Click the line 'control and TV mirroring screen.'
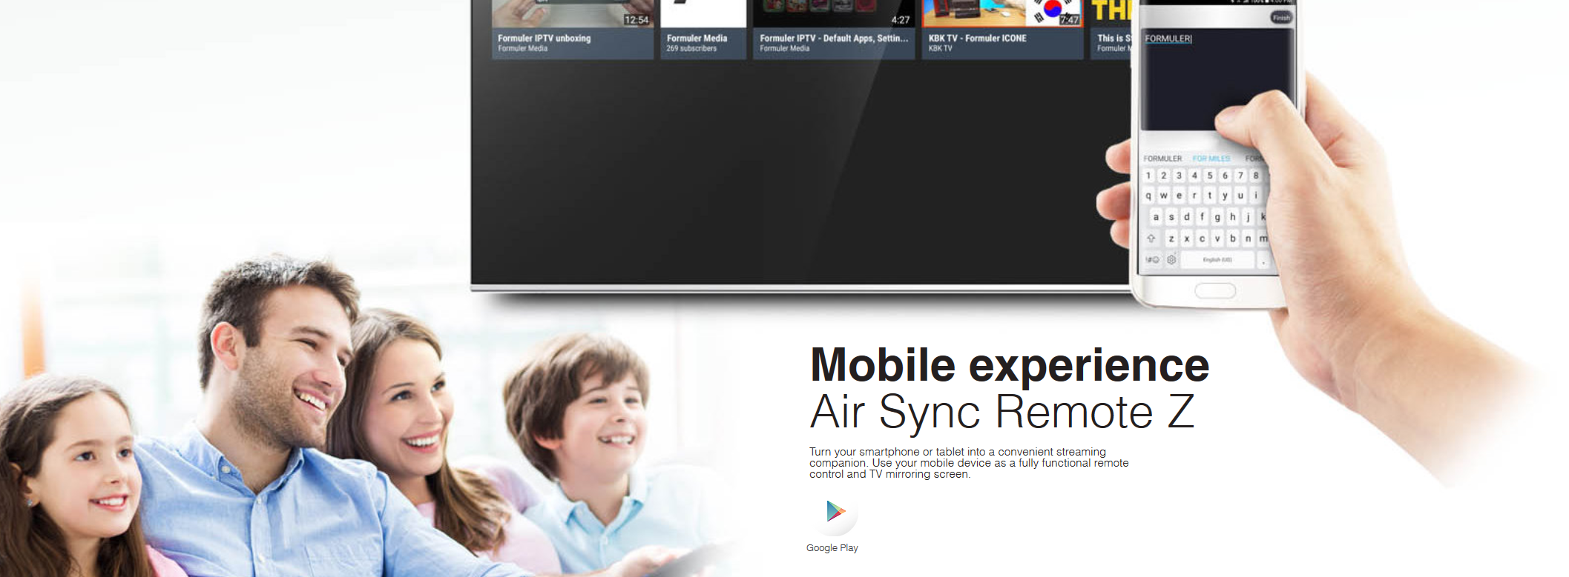The image size is (1569, 577). click(x=889, y=474)
